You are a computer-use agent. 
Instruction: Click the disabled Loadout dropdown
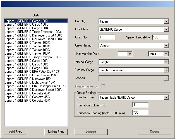click(134, 78)
